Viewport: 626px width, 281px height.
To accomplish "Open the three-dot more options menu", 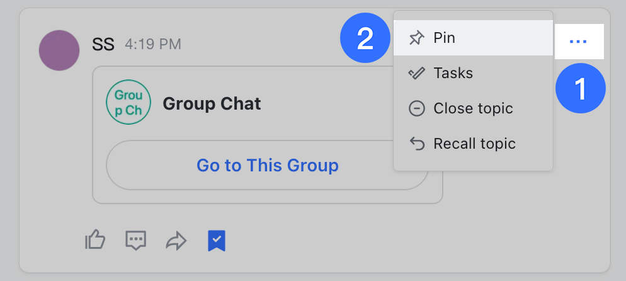I will pyautogui.click(x=578, y=42).
